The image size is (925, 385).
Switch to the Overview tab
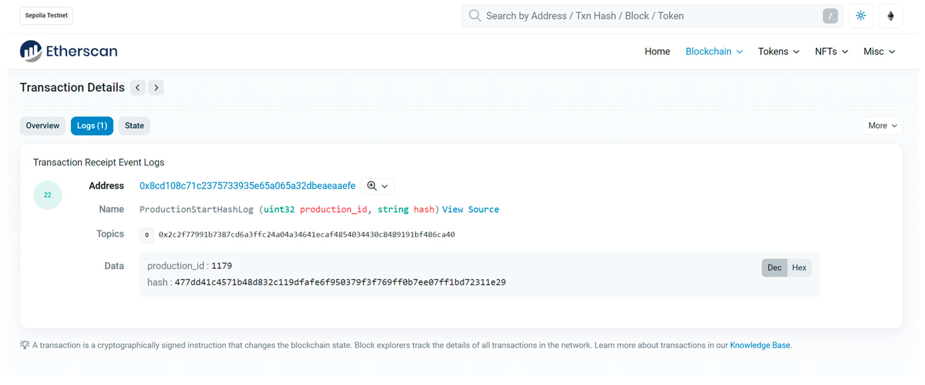[42, 126]
